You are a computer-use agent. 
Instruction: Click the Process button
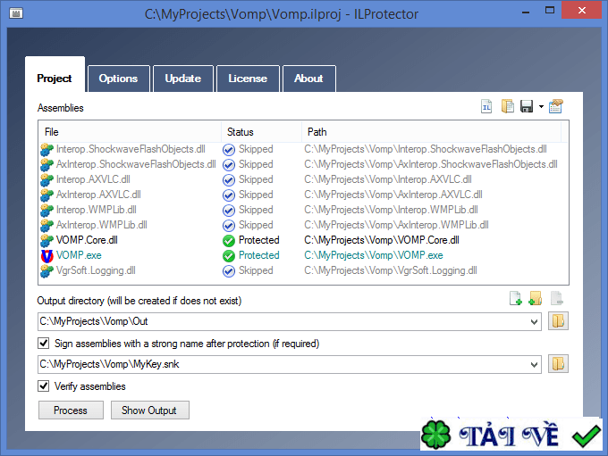click(x=71, y=410)
